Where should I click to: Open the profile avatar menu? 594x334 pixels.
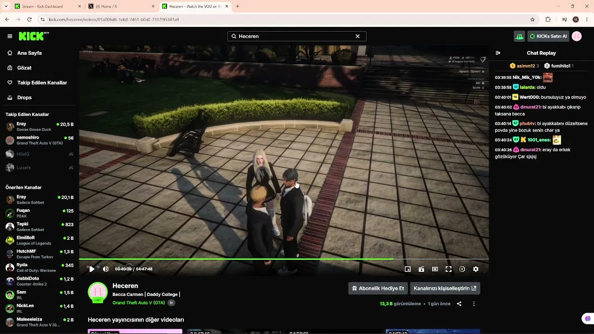[x=577, y=36]
